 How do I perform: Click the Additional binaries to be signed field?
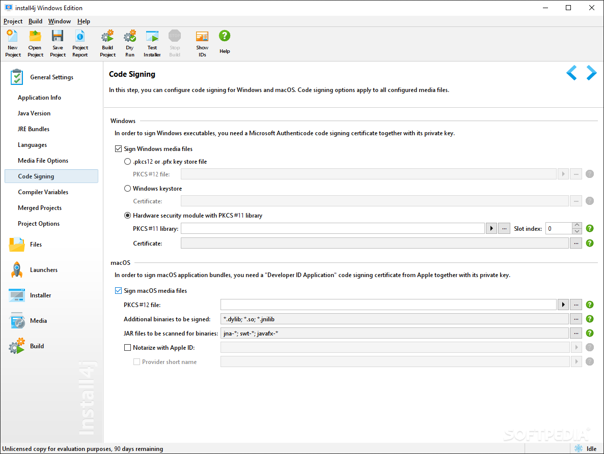pyautogui.click(x=395, y=319)
